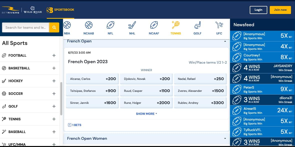The width and height of the screenshot is (295, 147).
Task: Click the Win/Place terms 1/2 1-2 text
Action: (208, 62)
